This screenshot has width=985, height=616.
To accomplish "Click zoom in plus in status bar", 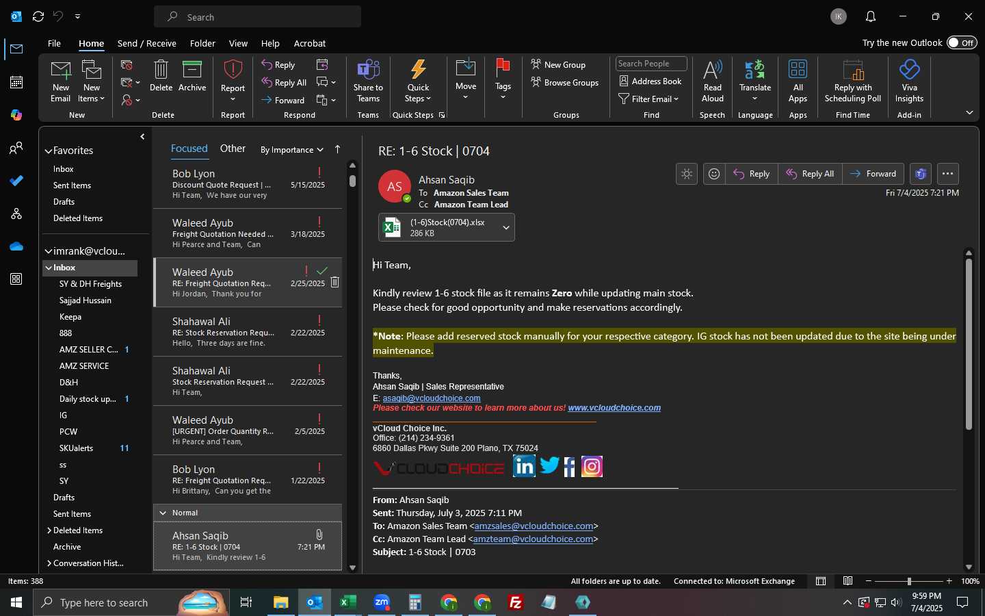I will click(949, 581).
